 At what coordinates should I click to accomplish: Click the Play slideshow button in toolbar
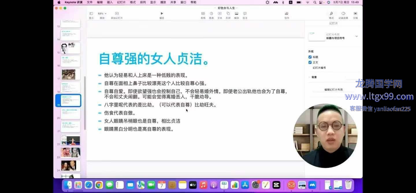coord(162,14)
